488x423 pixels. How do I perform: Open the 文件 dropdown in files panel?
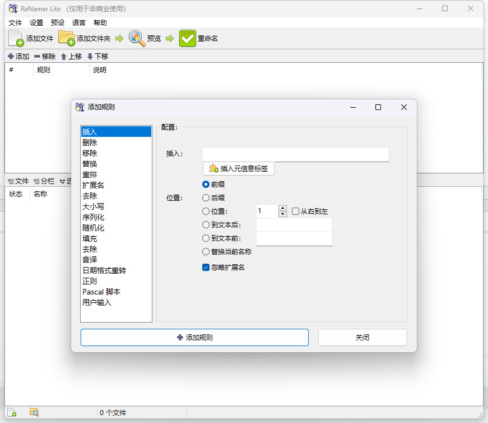[18, 181]
